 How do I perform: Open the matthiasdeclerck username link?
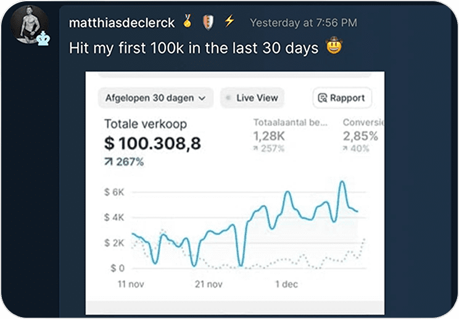click(122, 23)
